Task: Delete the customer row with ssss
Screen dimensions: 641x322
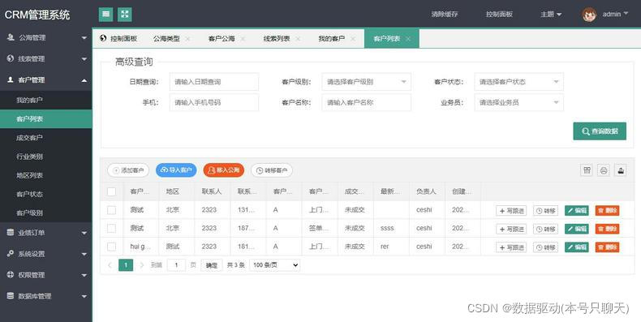Action: pos(607,229)
